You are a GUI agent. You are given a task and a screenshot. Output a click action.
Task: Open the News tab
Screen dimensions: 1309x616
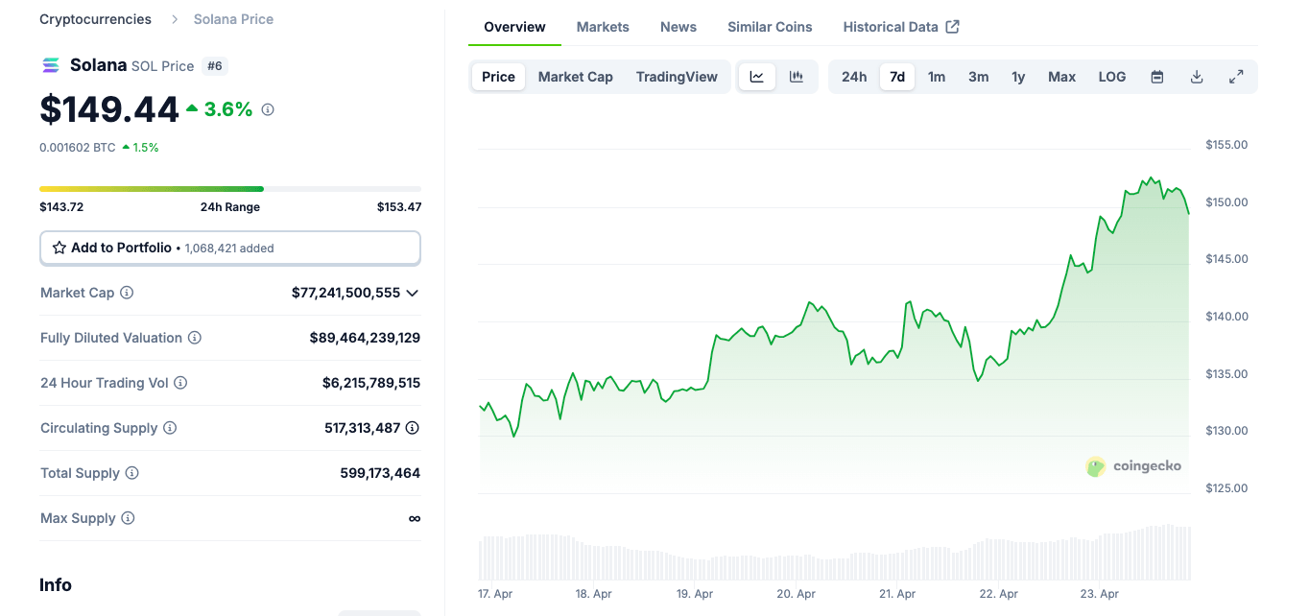click(x=678, y=27)
